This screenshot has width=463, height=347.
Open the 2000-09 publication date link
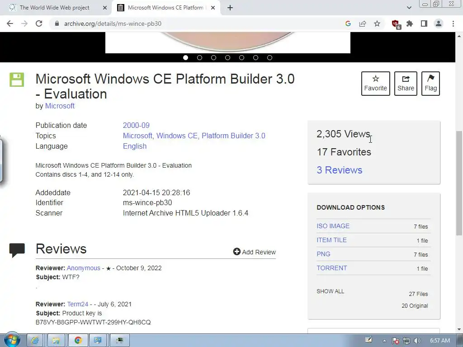136,126
